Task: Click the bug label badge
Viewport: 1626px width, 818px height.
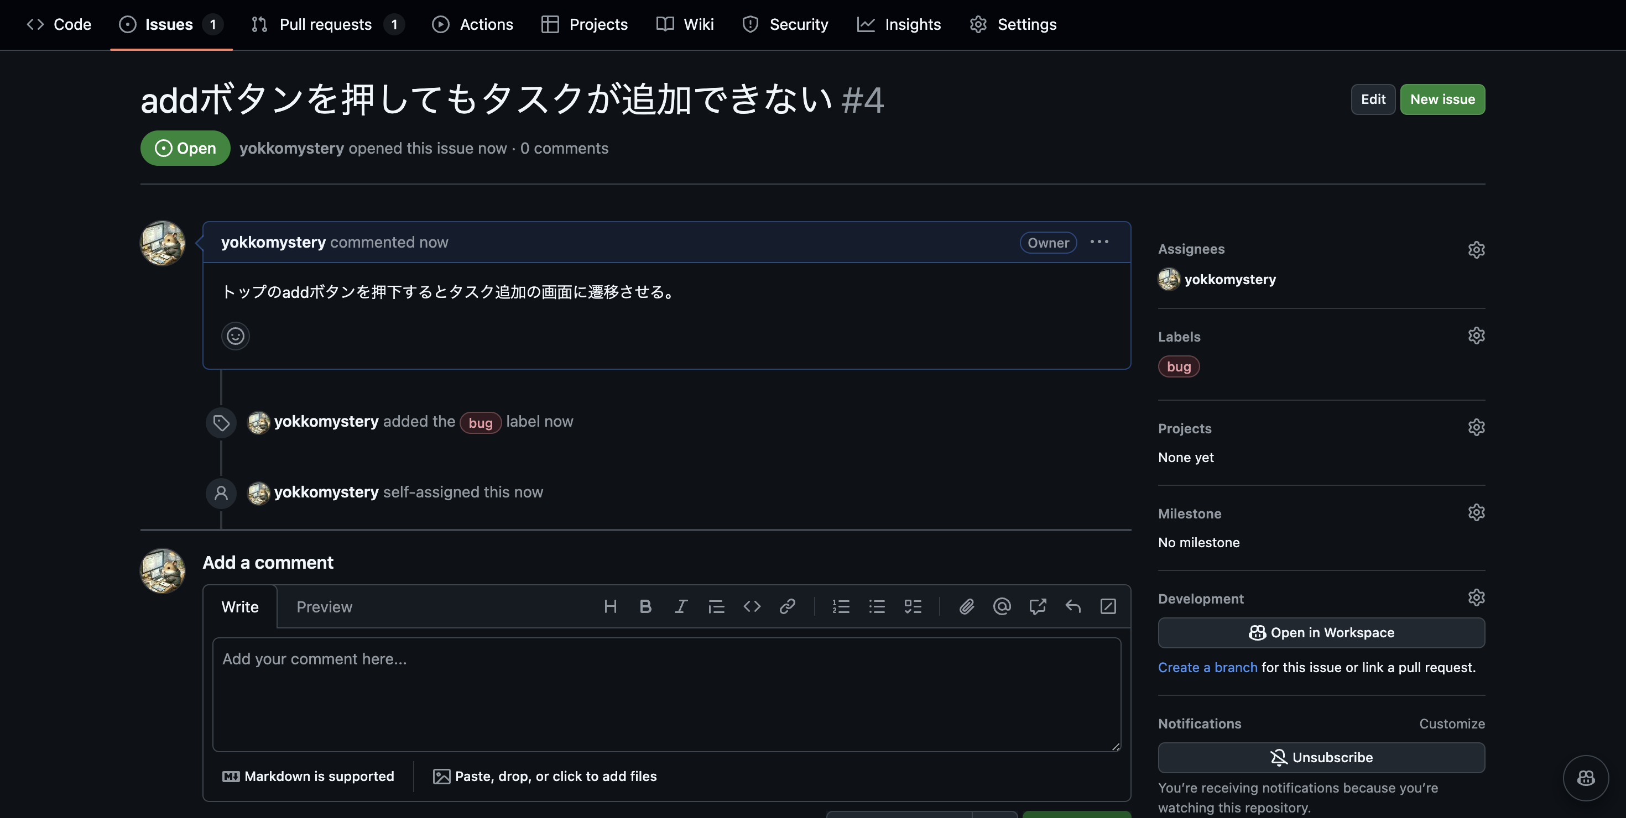Action: coord(1179,366)
